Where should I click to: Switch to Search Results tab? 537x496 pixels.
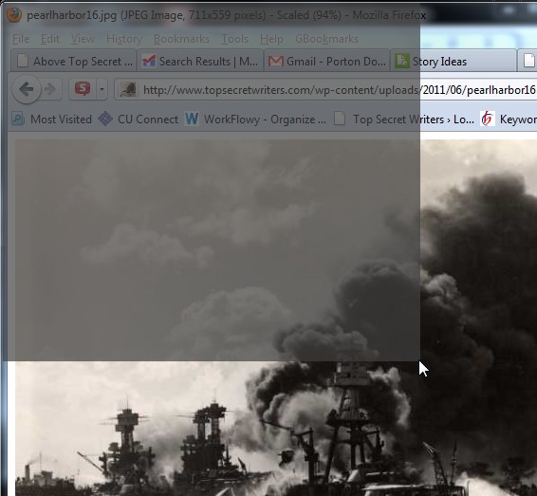[200, 62]
